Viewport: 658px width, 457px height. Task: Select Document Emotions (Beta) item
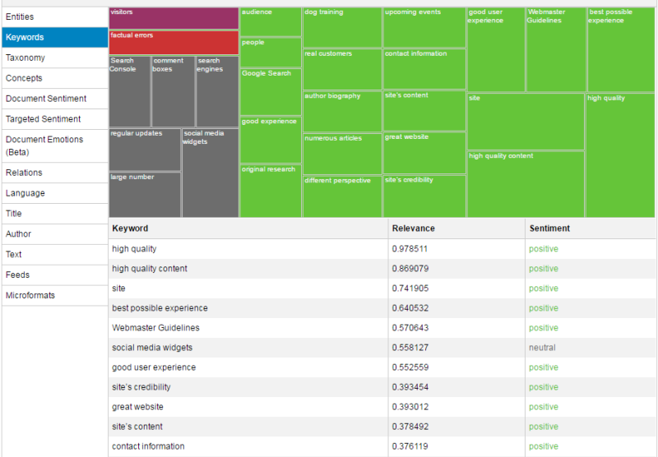(x=54, y=145)
